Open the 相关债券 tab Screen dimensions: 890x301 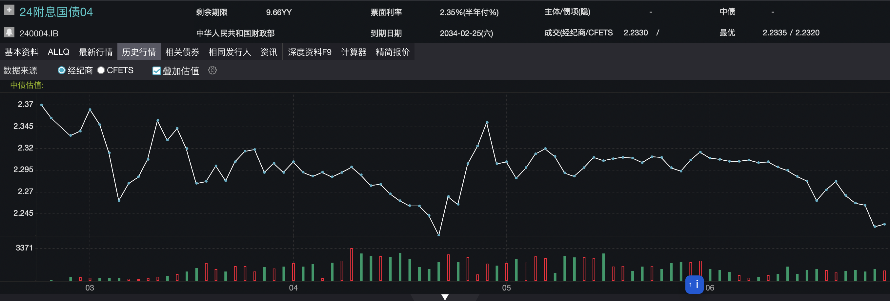pos(182,52)
